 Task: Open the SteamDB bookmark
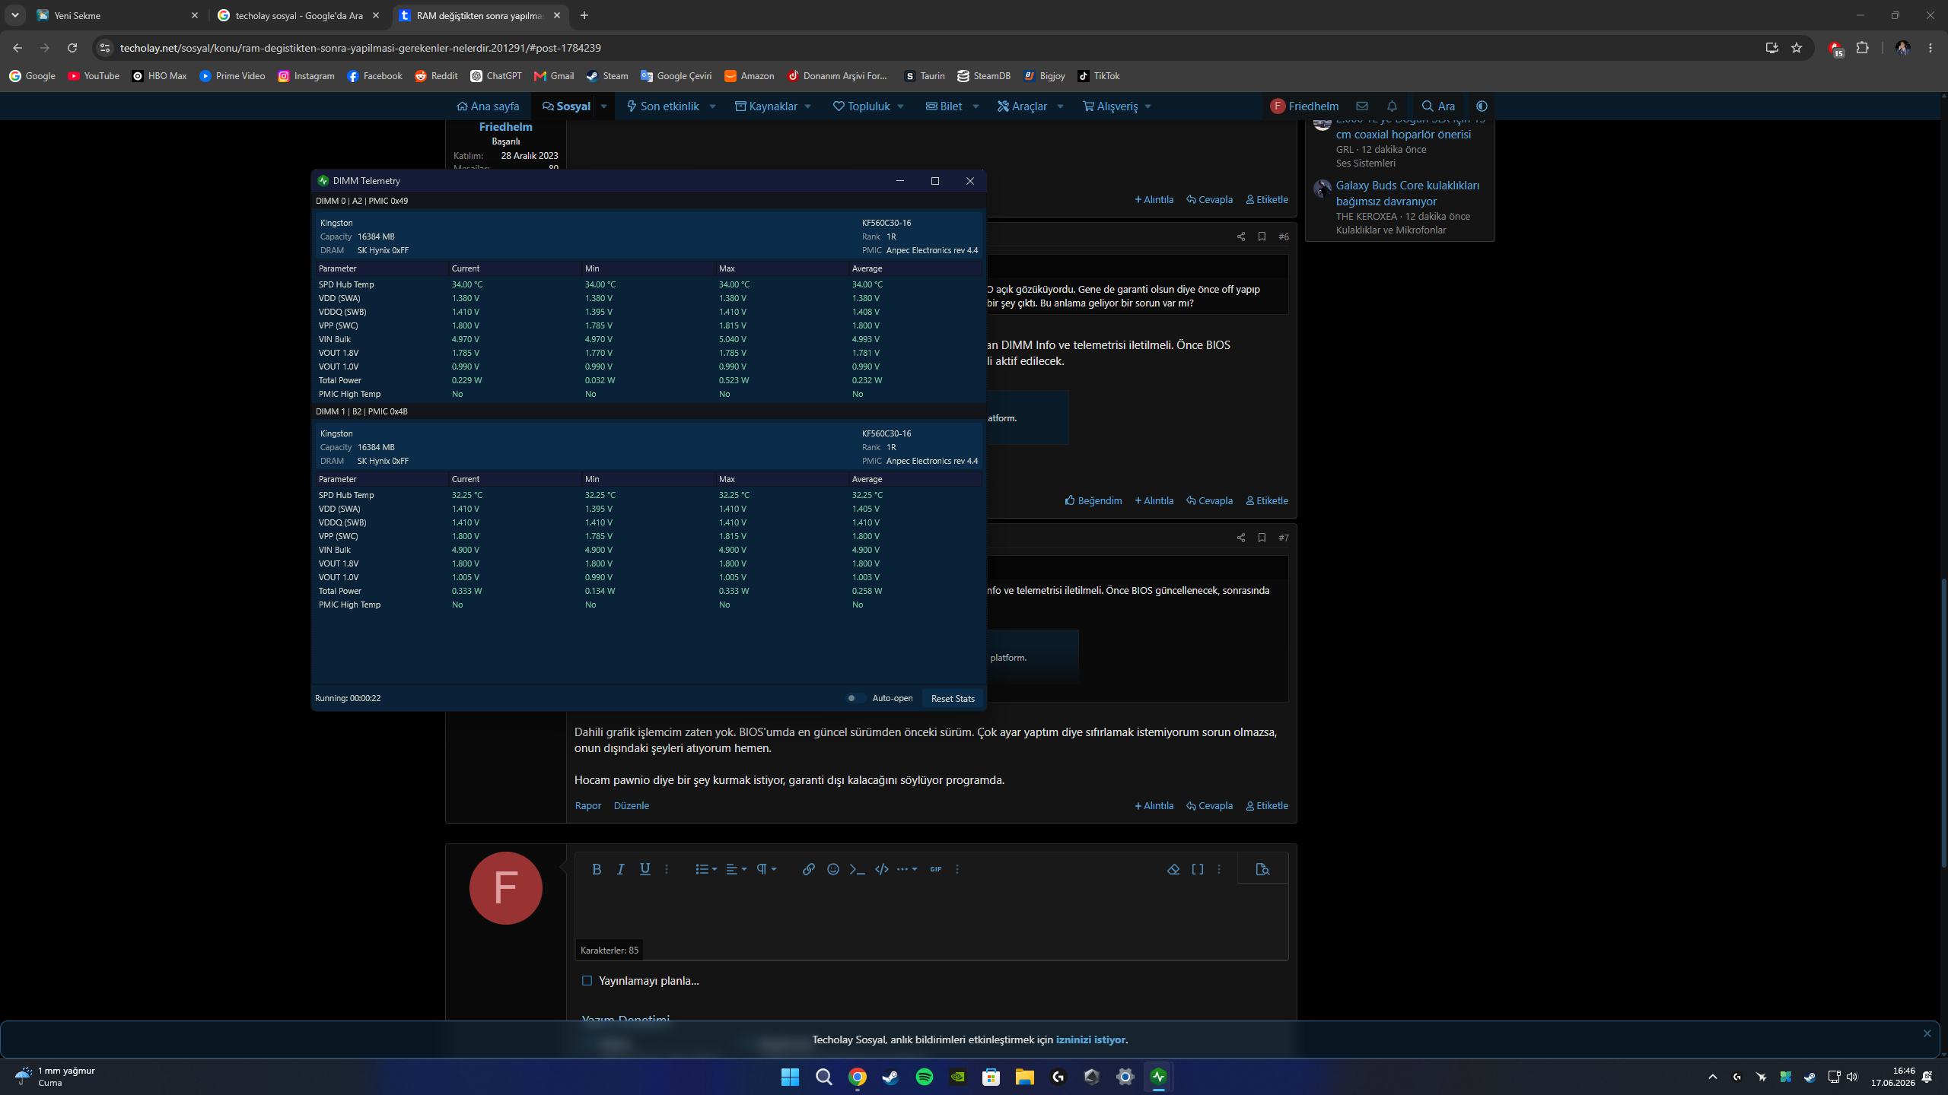(x=984, y=76)
